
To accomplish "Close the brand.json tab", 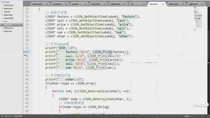I will [x=66, y=4].
